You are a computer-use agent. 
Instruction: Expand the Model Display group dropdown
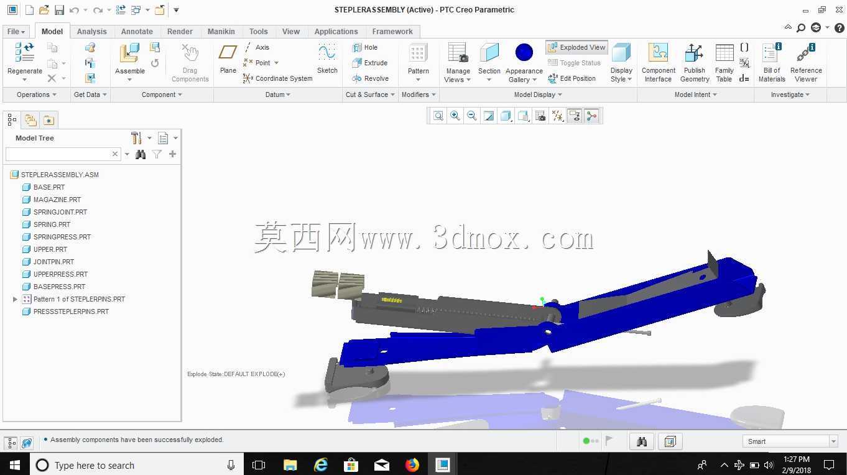(538, 95)
